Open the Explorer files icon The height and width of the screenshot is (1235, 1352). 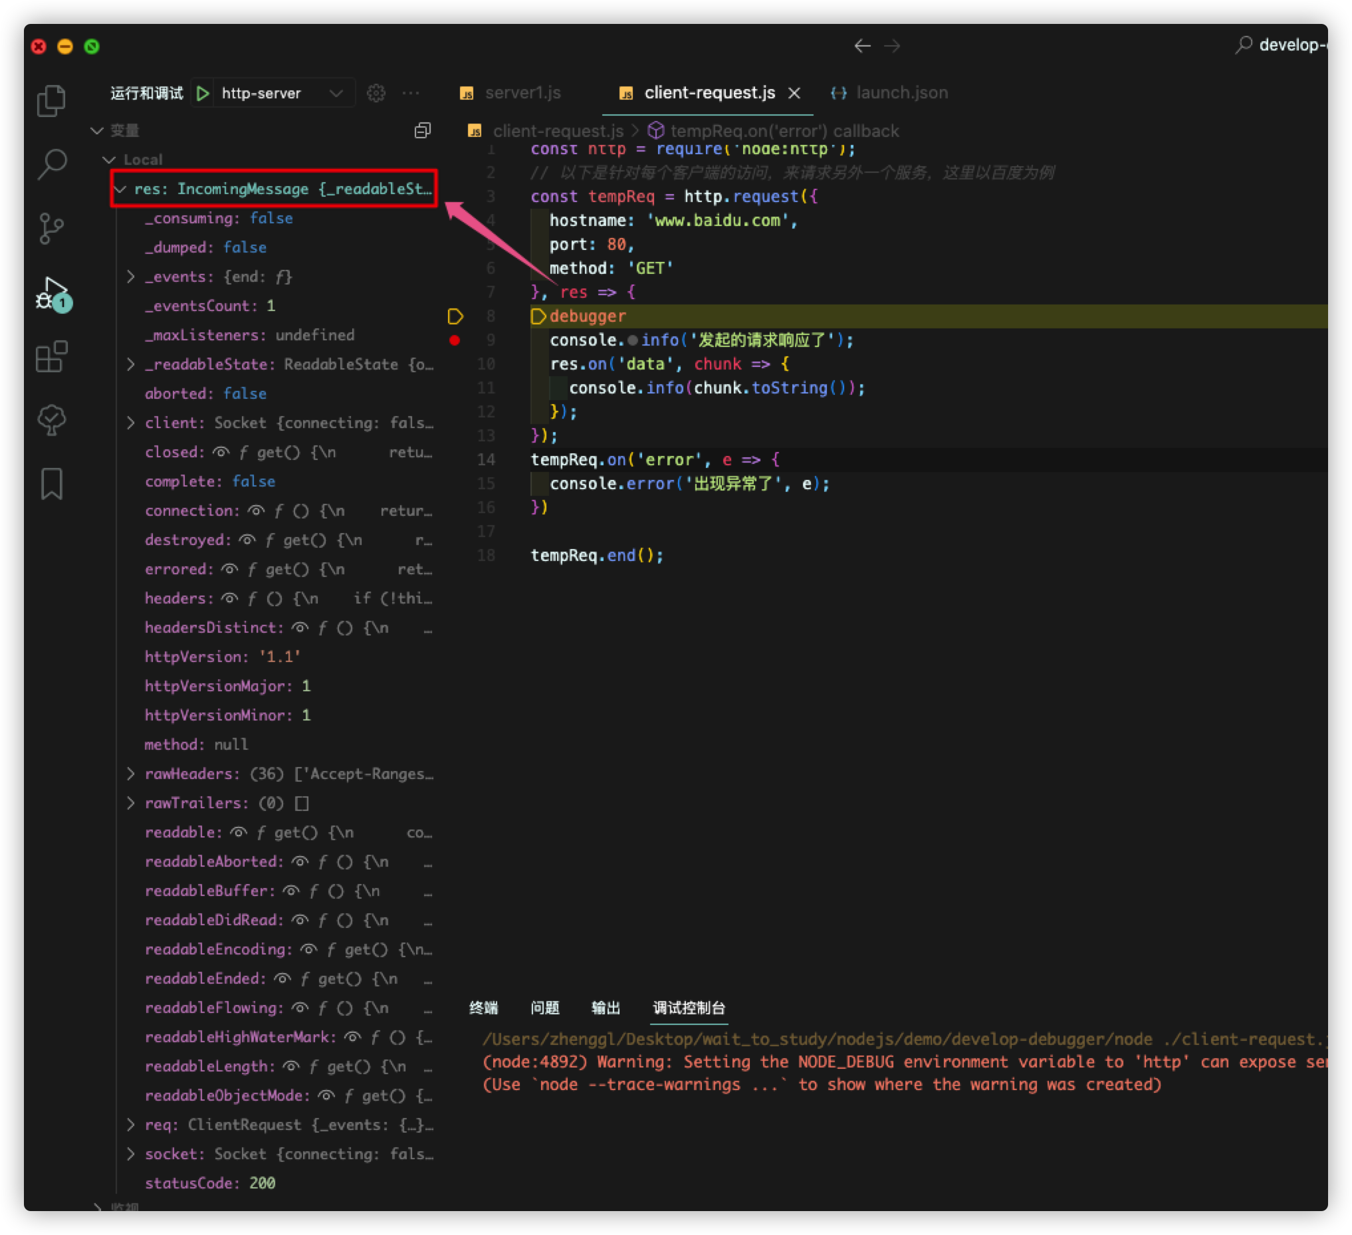coord(52,101)
